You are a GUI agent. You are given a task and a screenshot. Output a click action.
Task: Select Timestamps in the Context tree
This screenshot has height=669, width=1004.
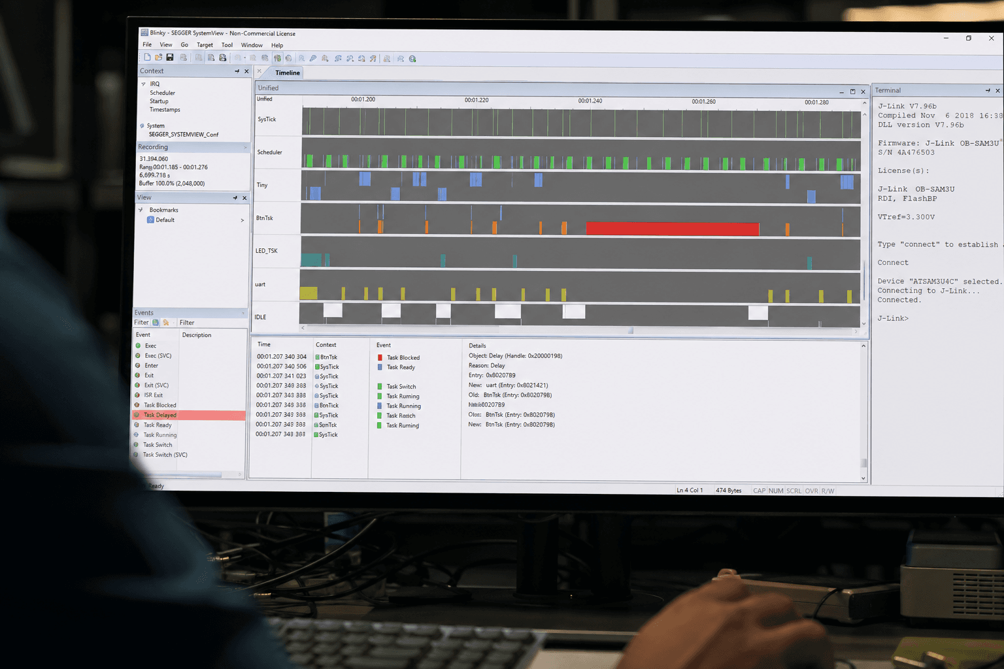[x=165, y=110]
